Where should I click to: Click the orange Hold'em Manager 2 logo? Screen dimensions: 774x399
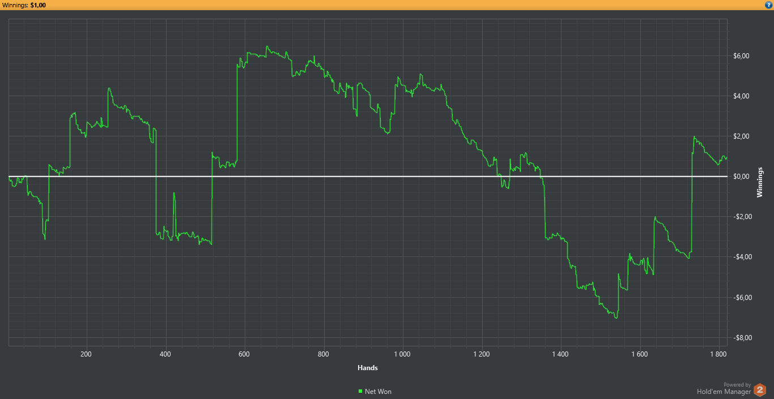760,390
